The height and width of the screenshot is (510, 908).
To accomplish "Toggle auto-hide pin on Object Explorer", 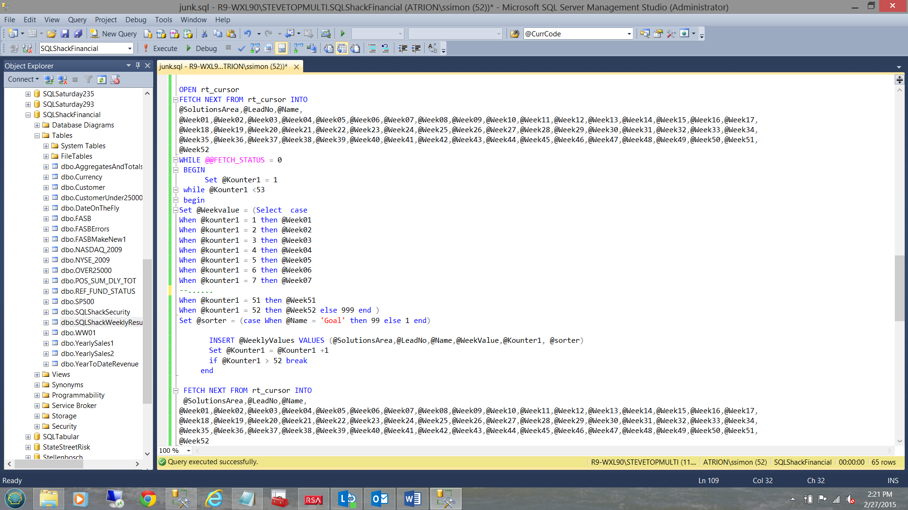I will pyautogui.click(x=138, y=66).
